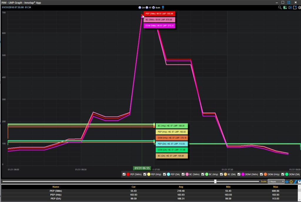Export data with the Excel icon

(285, 7)
